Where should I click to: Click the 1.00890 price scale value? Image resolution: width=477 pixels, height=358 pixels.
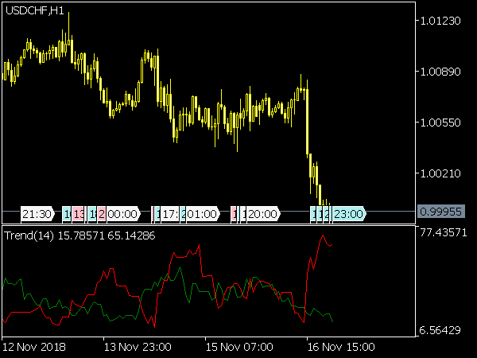point(440,72)
